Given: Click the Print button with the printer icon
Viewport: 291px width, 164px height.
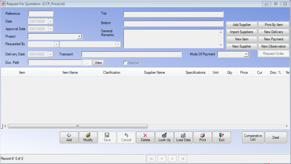Looking at the screenshot, I should tap(202, 137).
